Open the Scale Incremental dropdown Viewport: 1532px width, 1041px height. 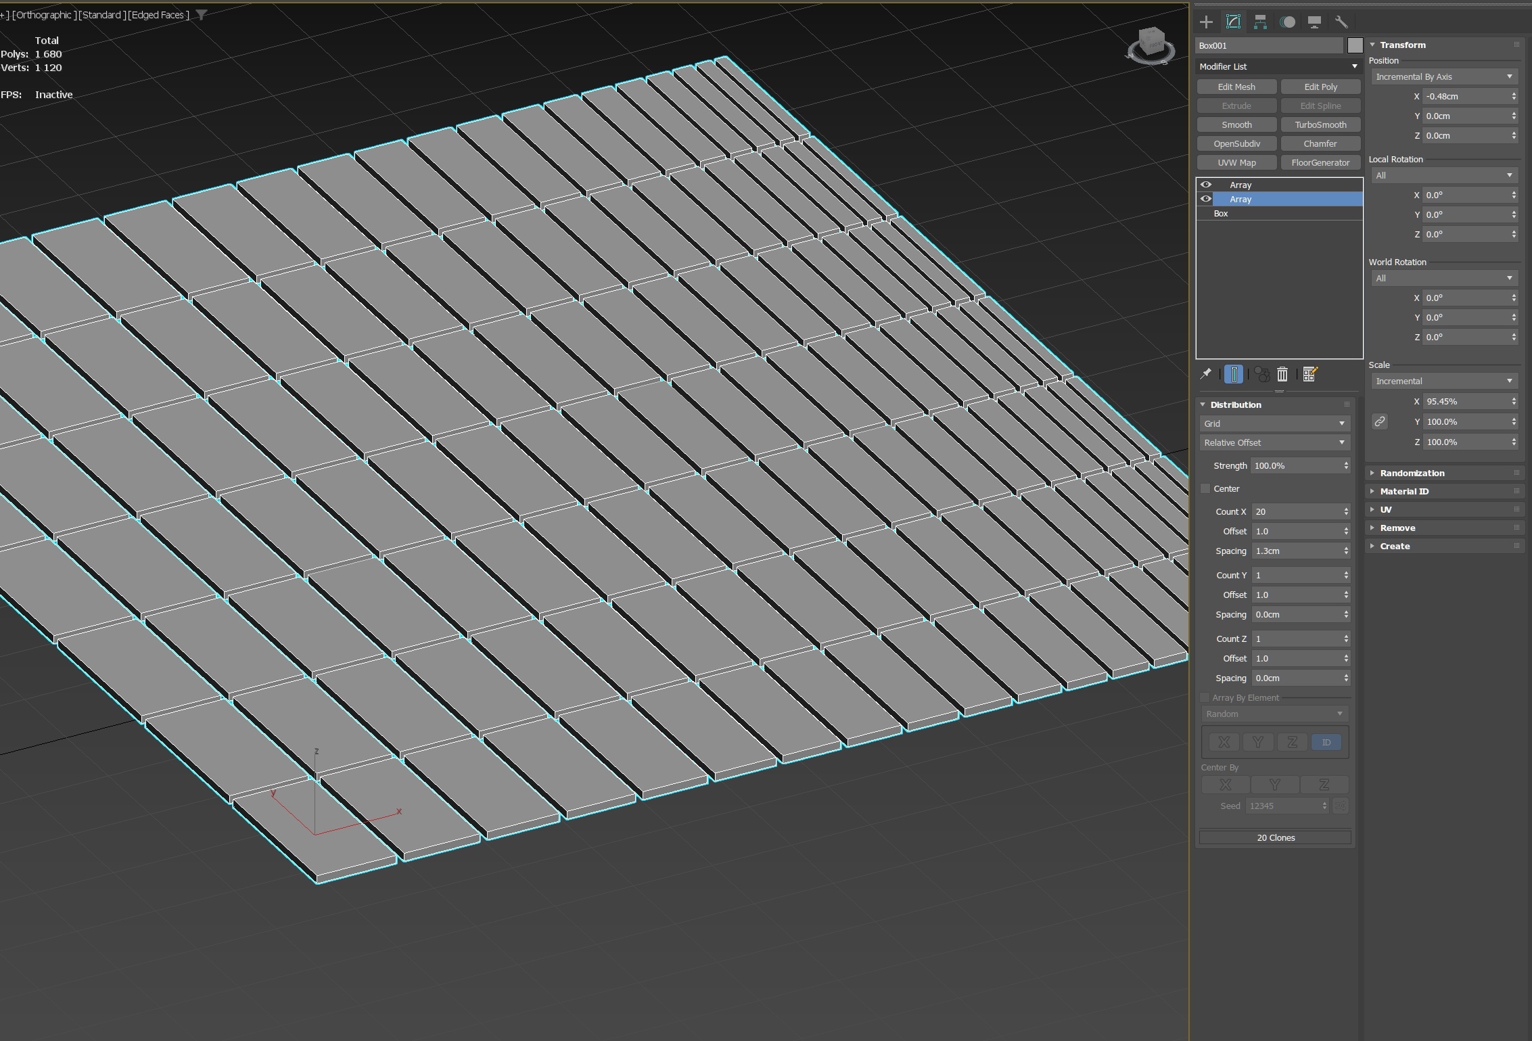click(1443, 381)
